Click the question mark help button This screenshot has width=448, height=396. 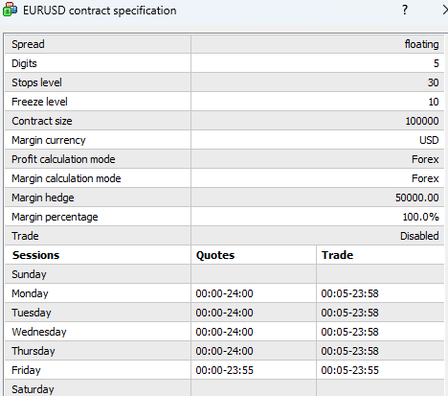(x=405, y=11)
